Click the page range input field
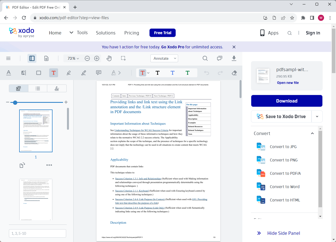This screenshot has height=242, width=336. 38,233
